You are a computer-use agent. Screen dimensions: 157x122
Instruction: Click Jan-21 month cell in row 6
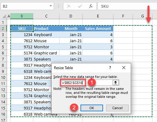click(x=71, y=53)
